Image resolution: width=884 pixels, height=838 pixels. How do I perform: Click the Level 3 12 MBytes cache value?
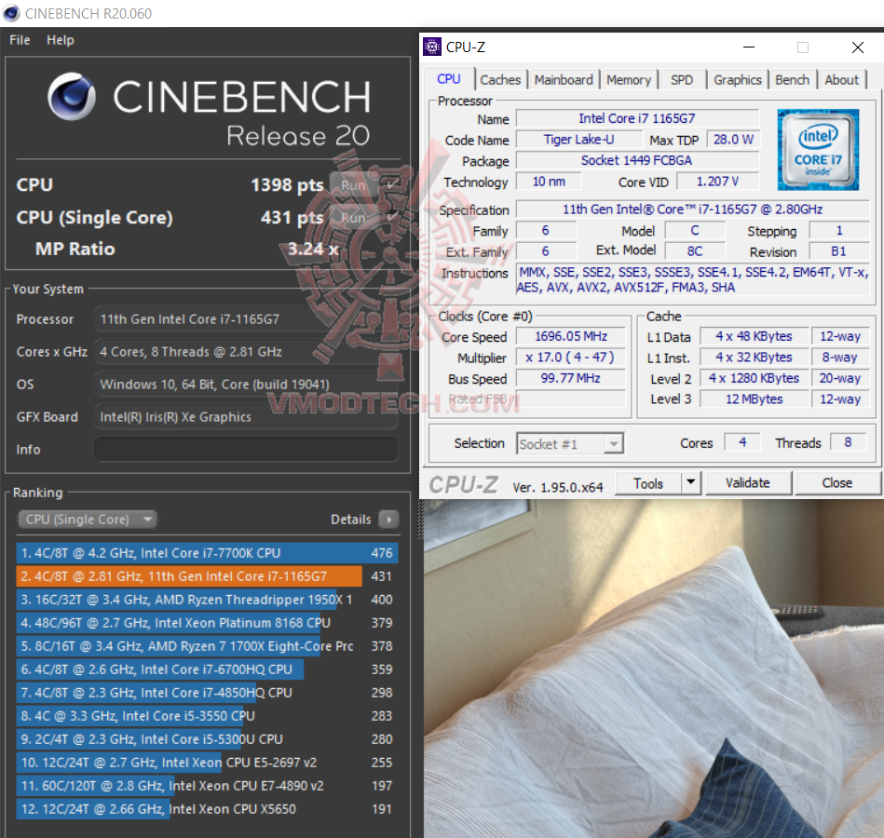pyautogui.click(x=755, y=399)
